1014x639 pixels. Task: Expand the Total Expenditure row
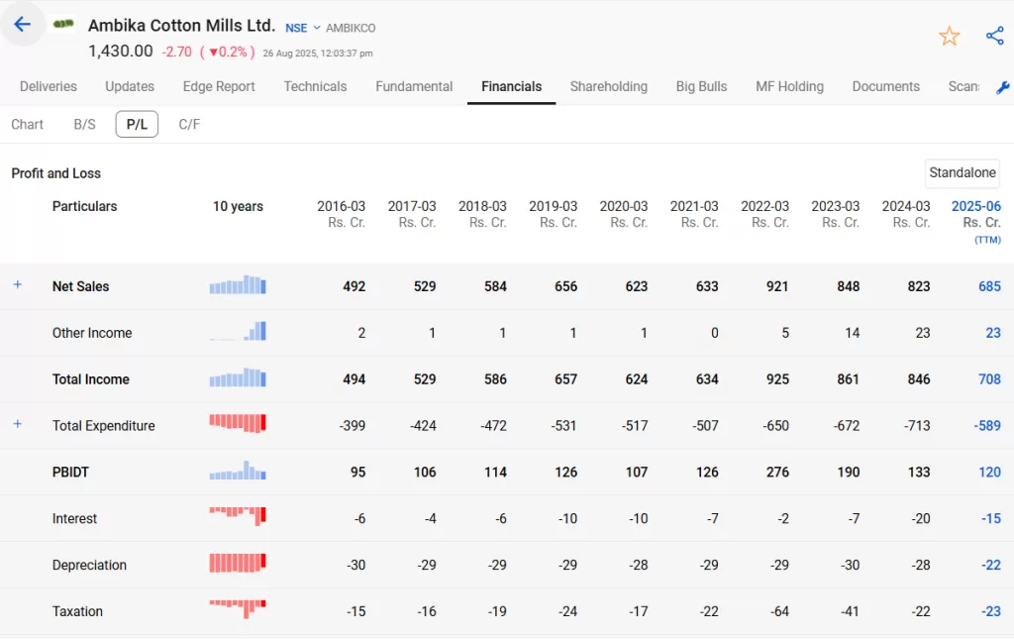tap(18, 424)
